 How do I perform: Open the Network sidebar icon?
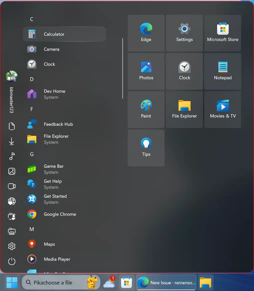pyautogui.click(x=12, y=201)
